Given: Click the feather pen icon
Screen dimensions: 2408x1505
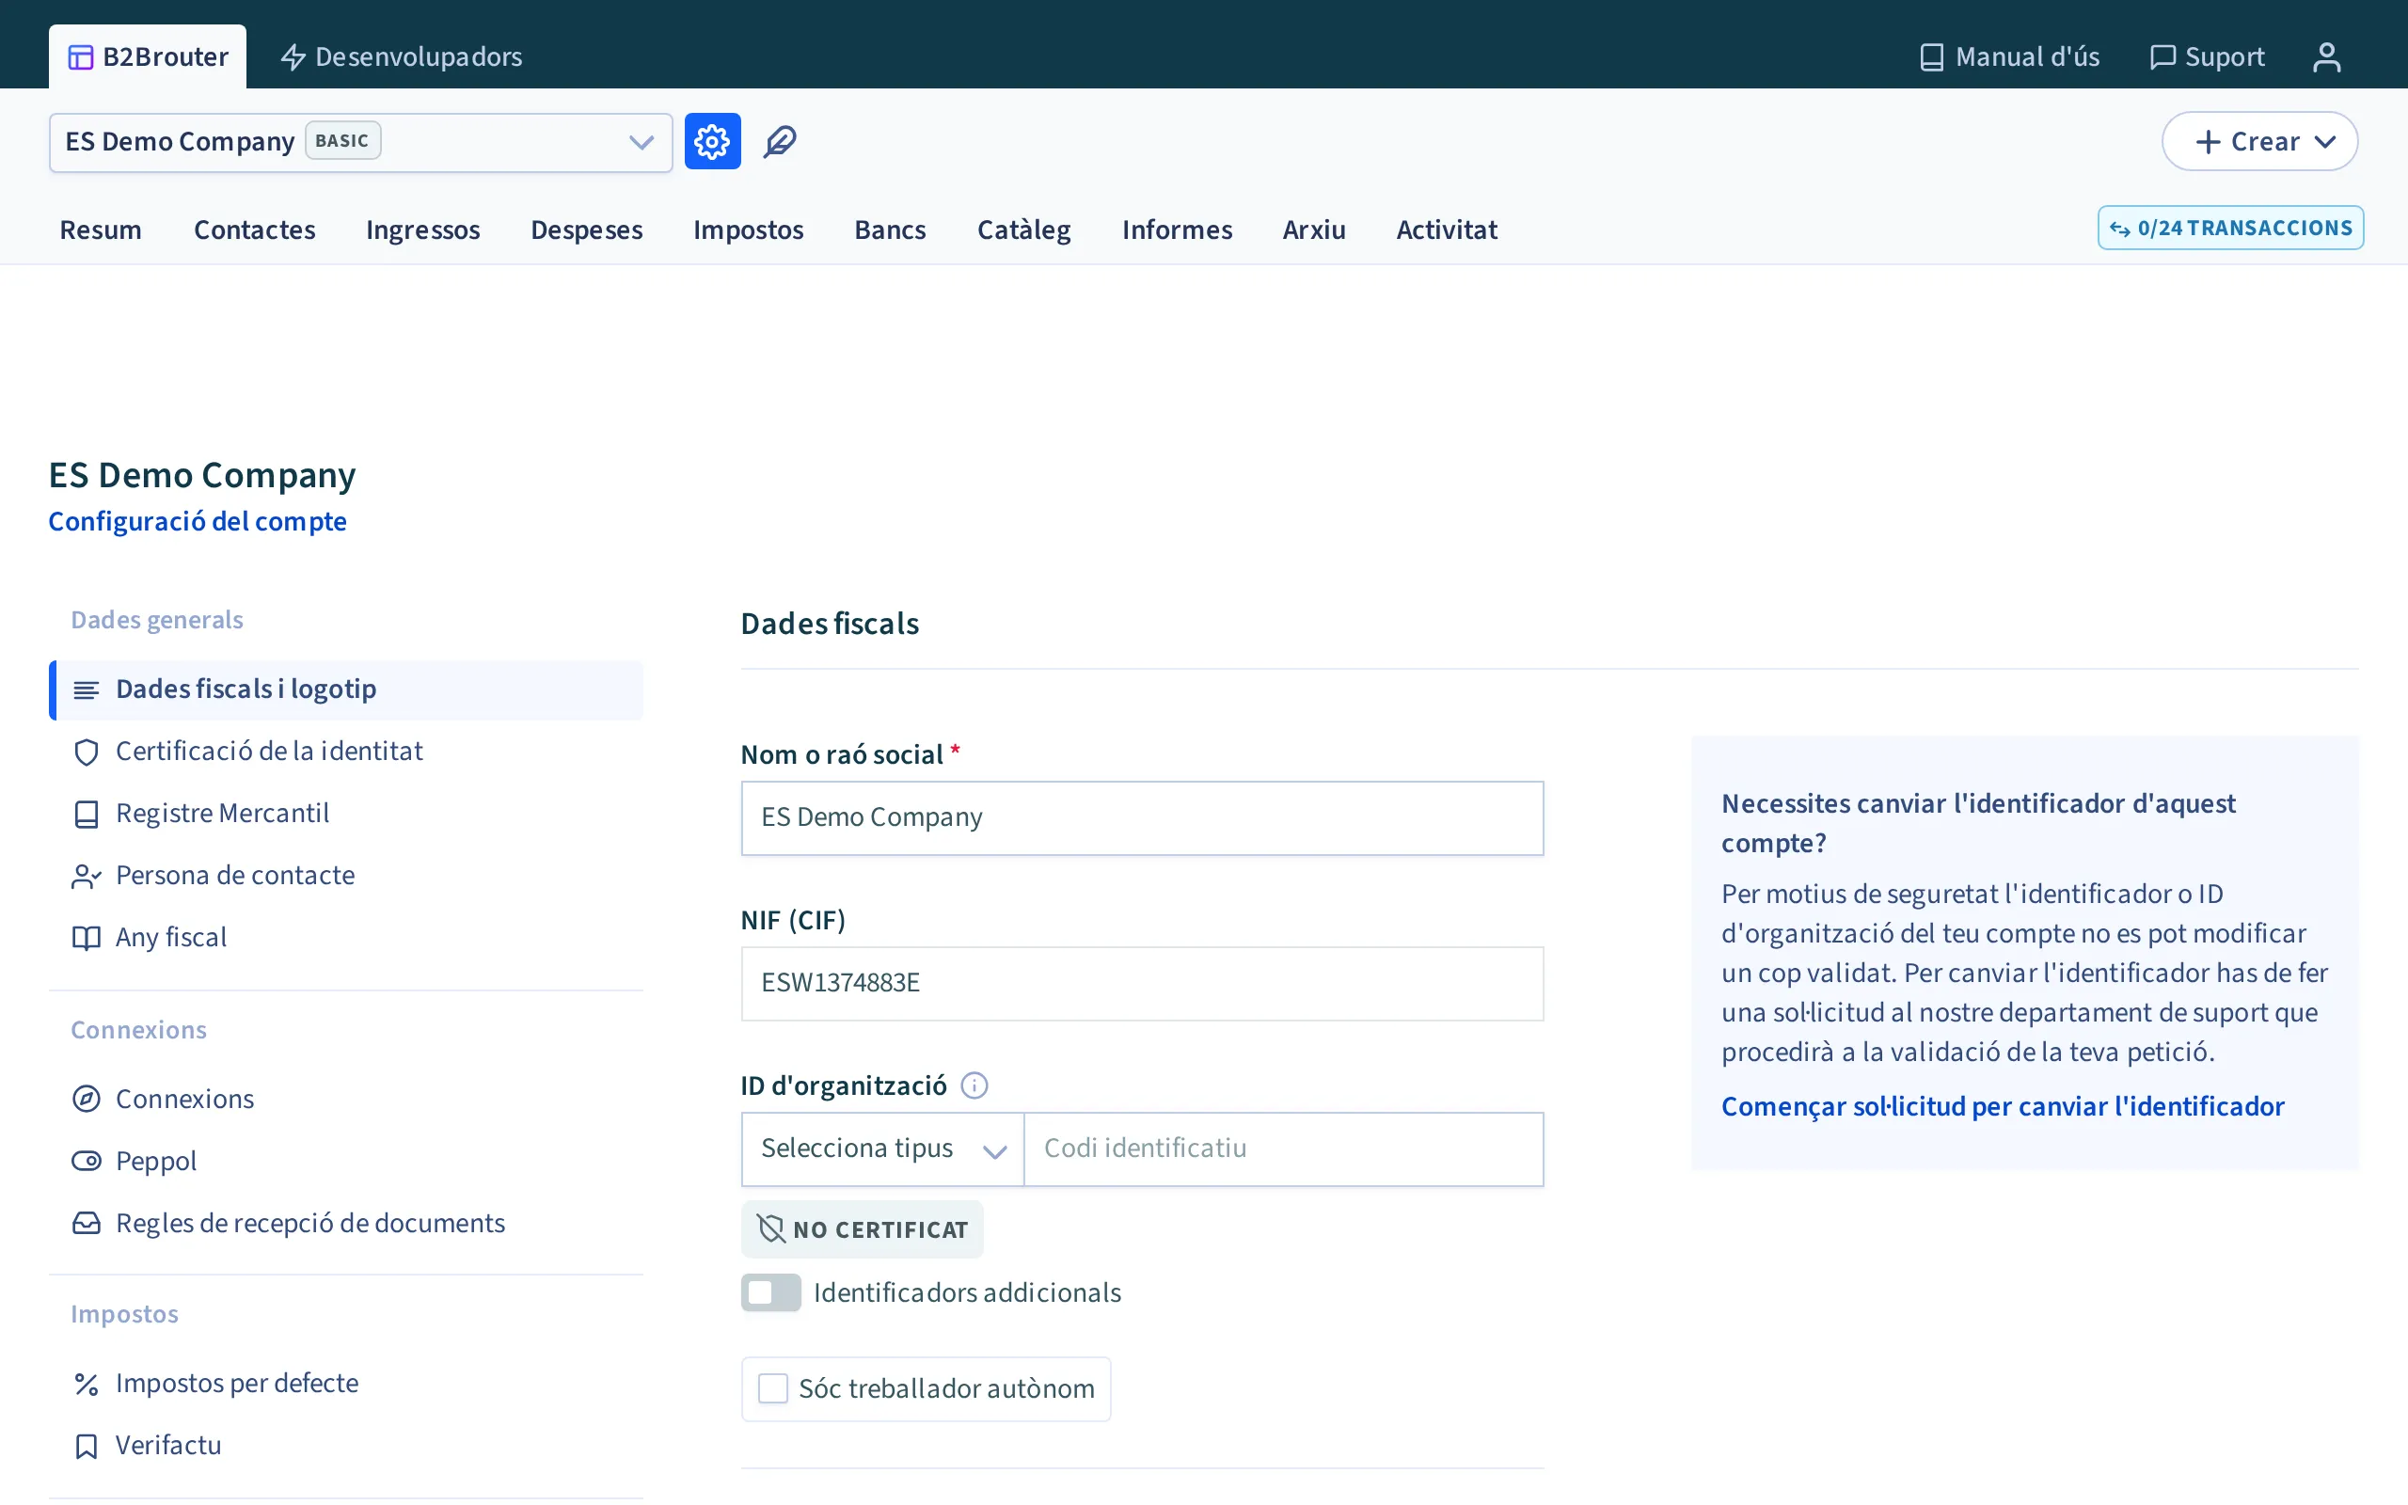Looking at the screenshot, I should click(780, 141).
